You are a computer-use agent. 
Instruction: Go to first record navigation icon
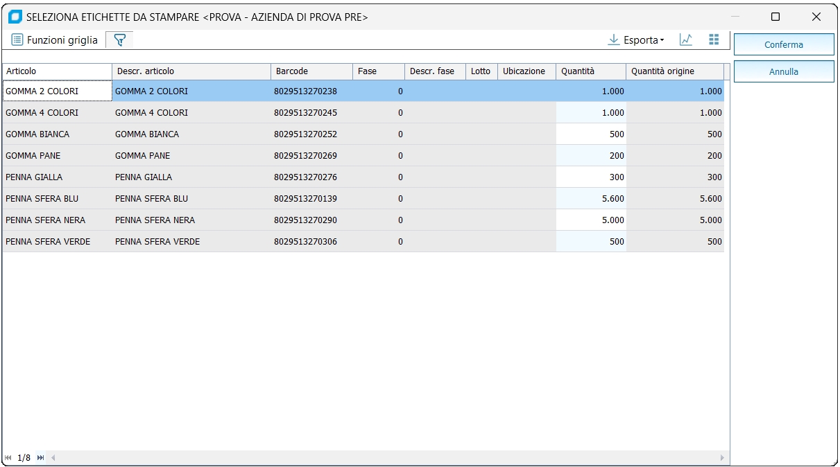pos(8,458)
